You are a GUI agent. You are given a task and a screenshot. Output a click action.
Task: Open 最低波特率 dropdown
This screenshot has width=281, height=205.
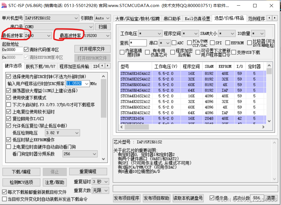38,36
